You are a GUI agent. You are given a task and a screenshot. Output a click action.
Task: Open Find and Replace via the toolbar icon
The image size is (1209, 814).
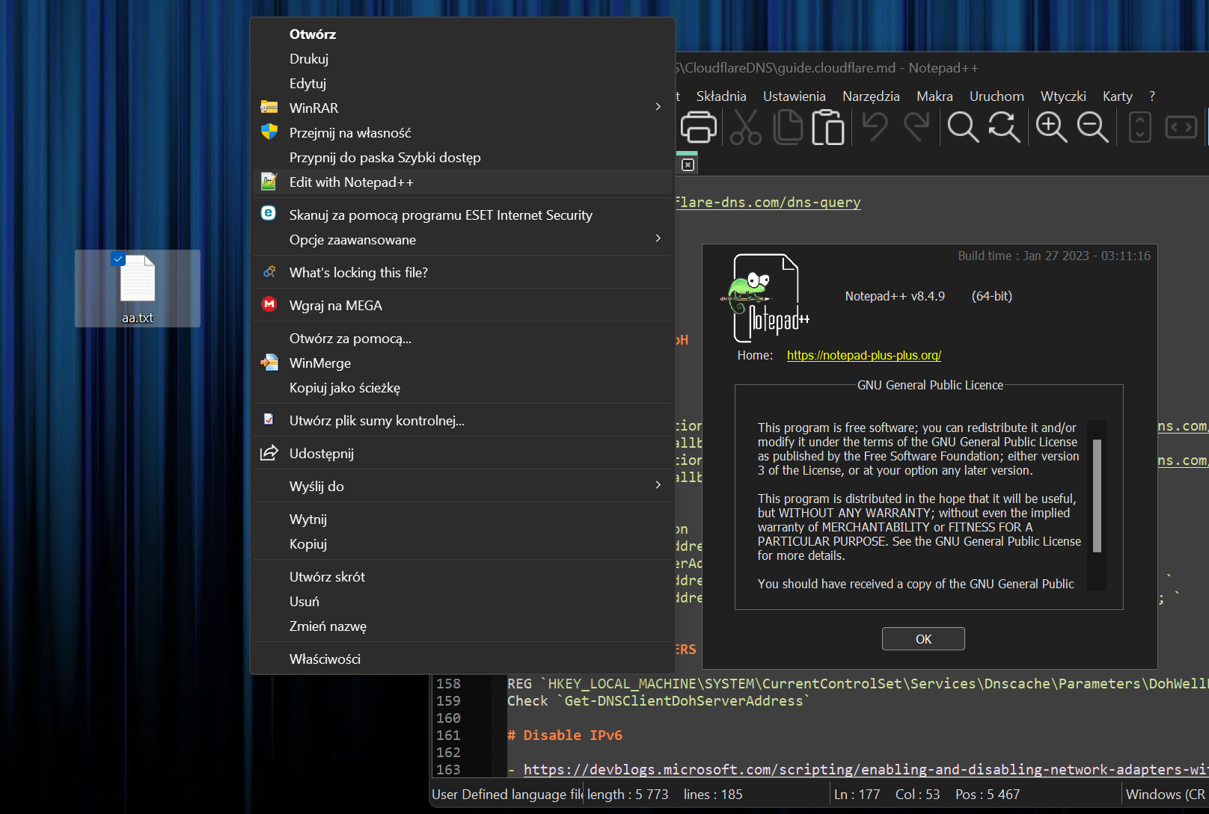pyautogui.click(x=1005, y=127)
